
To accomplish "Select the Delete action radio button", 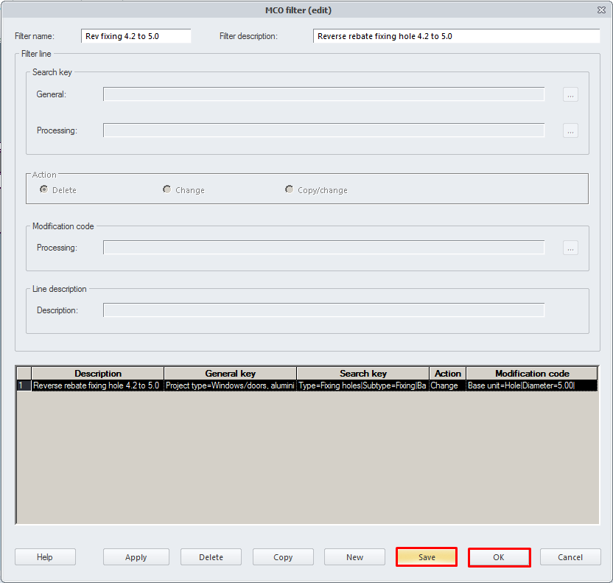I will coord(45,190).
